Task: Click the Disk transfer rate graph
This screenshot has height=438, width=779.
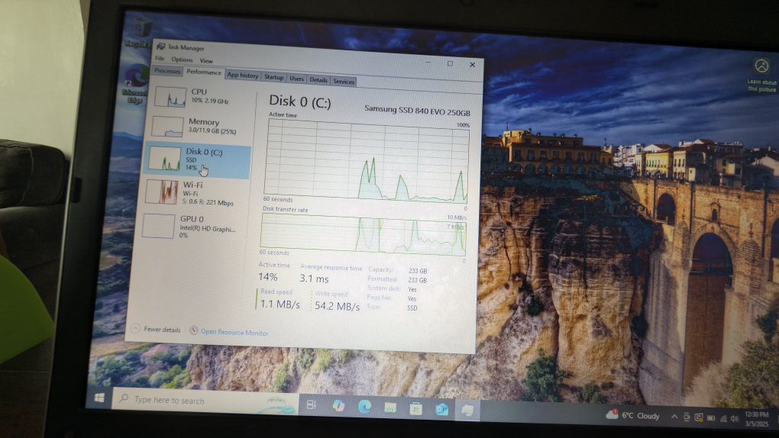Action: pyautogui.click(x=363, y=234)
